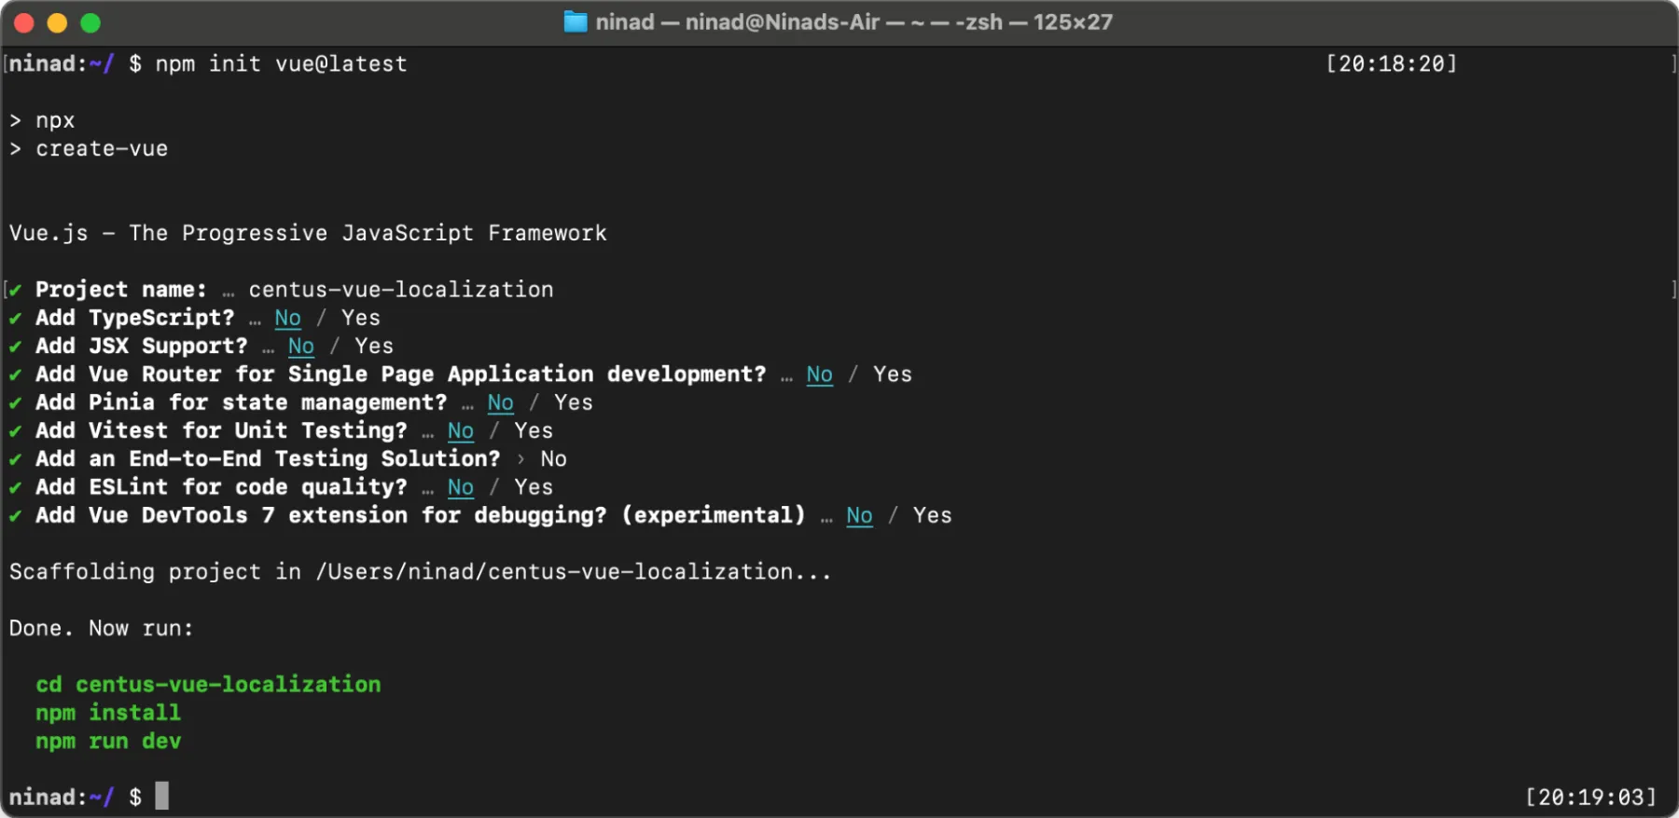Click the red close window button
The image size is (1679, 818).
click(x=24, y=23)
